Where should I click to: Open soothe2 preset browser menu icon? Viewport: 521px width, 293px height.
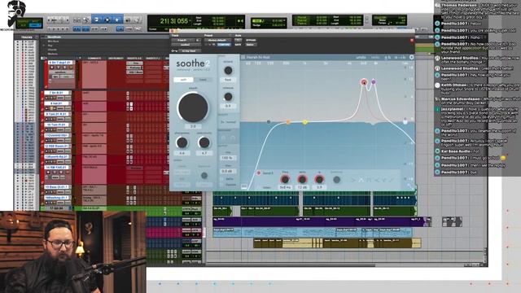click(x=243, y=57)
